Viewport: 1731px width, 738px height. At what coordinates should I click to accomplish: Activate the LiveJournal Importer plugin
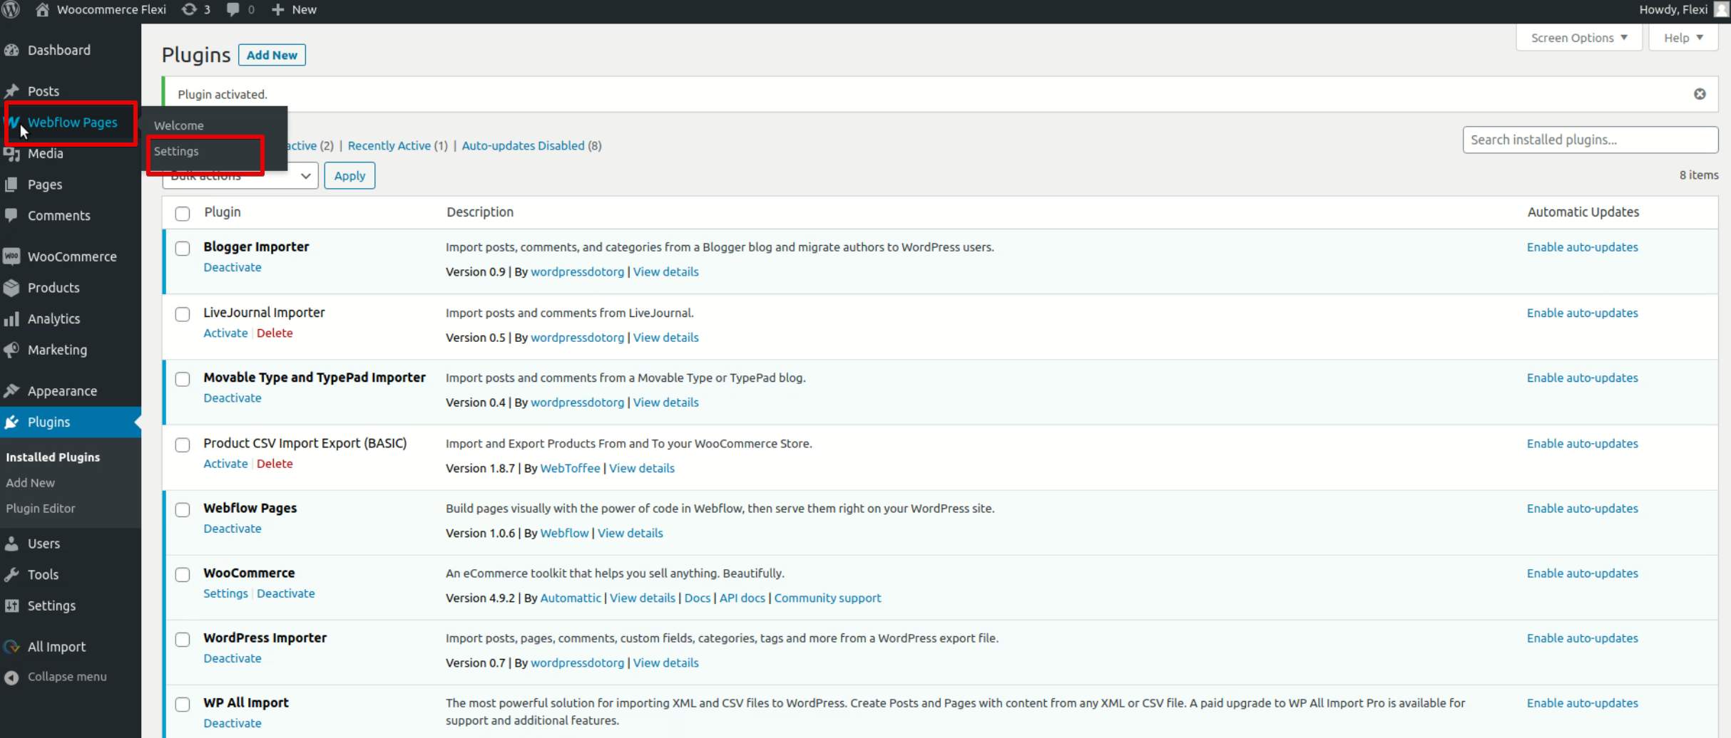pos(225,333)
